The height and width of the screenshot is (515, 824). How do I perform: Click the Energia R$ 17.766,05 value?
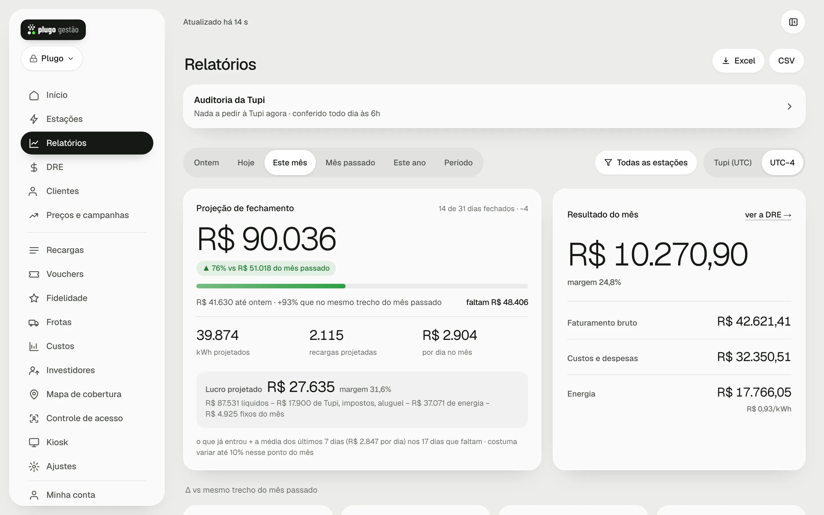coord(754,392)
